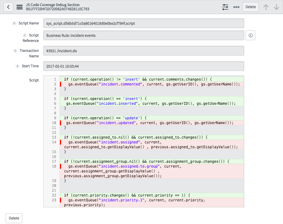283x224 pixels.
Task: Click line number 10 in the gutter
Action: coord(54,123)
